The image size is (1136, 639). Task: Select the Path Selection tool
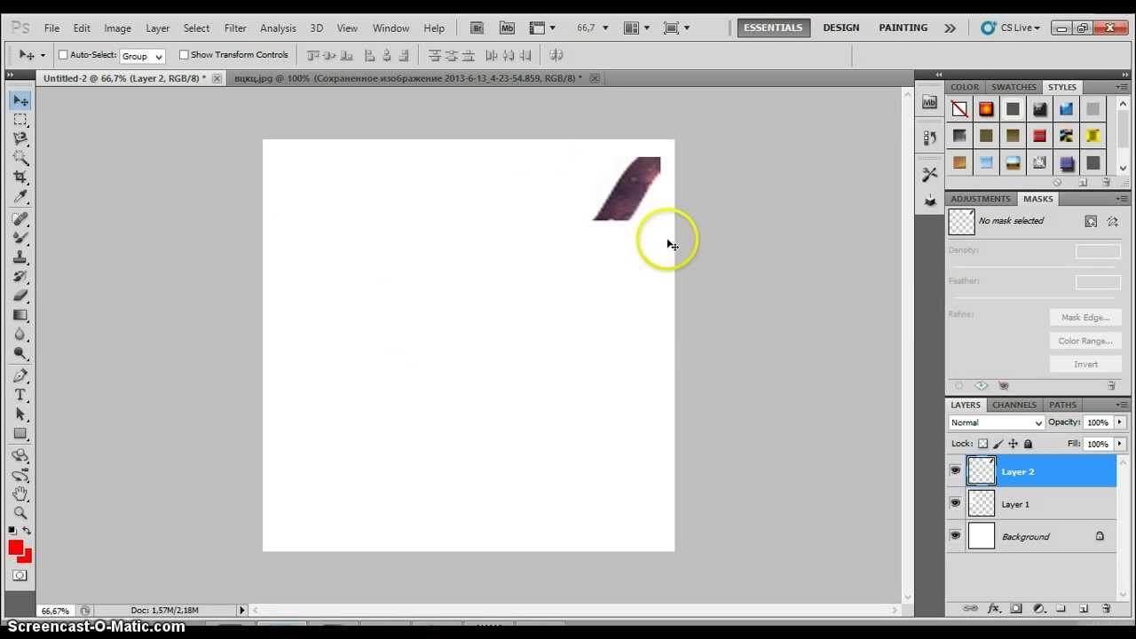pyautogui.click(x=20, y=414)
